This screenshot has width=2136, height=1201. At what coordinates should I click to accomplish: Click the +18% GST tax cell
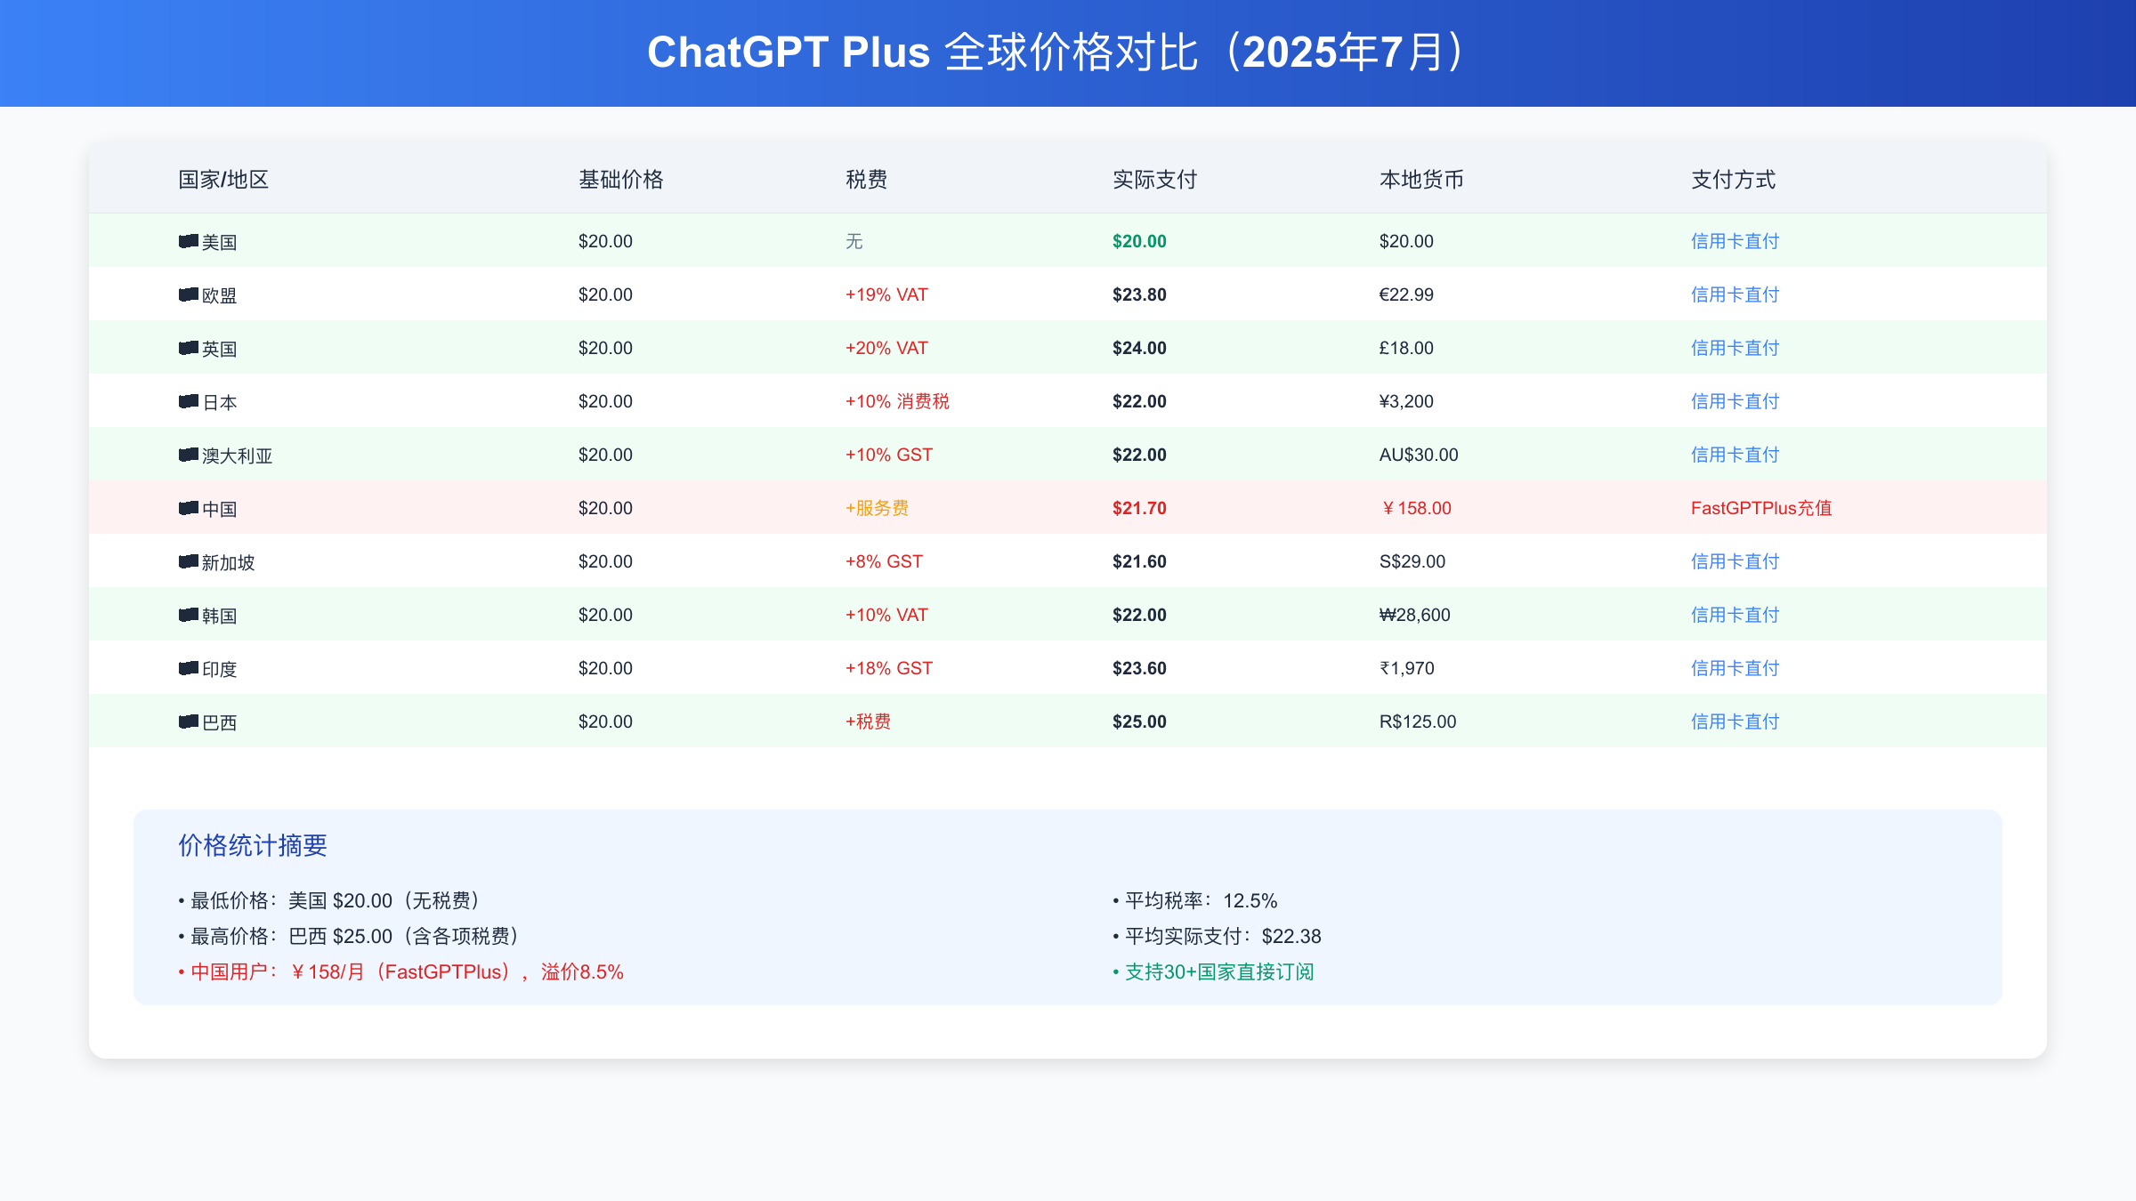tap(889, 668)
